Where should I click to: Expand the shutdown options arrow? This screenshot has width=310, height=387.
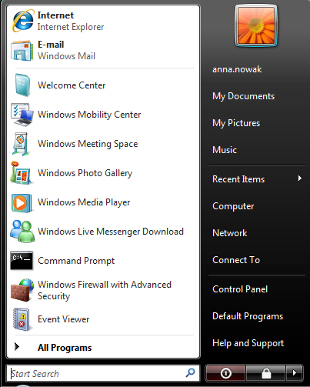point(295,373)
